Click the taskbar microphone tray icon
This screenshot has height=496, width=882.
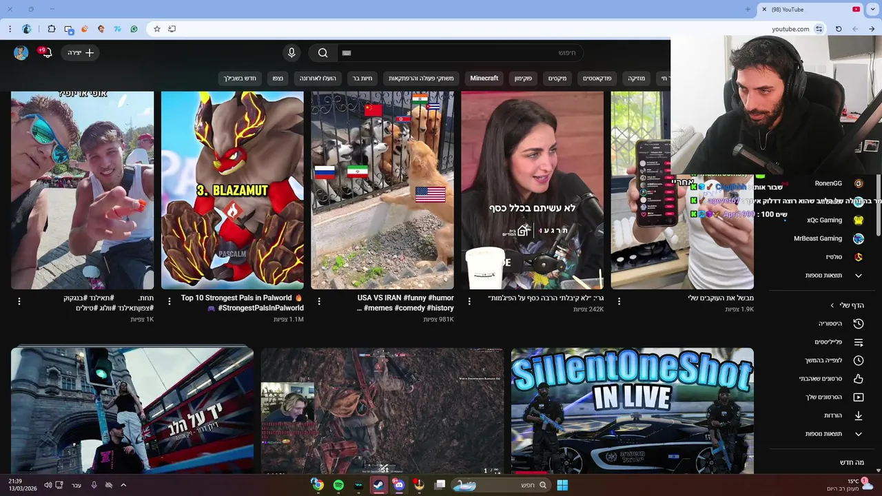(94, 485)
